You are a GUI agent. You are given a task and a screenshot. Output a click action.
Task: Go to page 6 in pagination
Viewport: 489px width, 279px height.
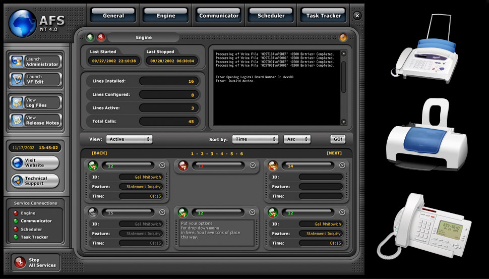241,154
